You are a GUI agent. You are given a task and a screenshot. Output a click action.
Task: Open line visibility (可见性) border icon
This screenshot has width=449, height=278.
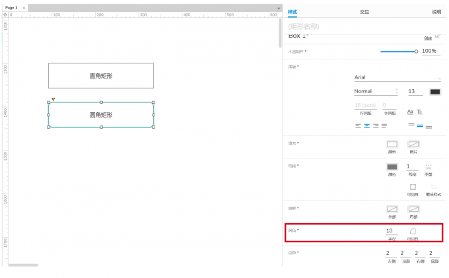[x=413, y=187]
